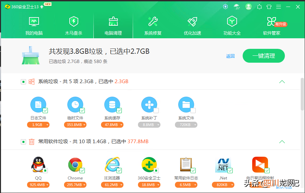Uncheck the IE浏览器 checkbox
Image resolution: width=305 pixels, height=193 pixels.
point(119,171)
